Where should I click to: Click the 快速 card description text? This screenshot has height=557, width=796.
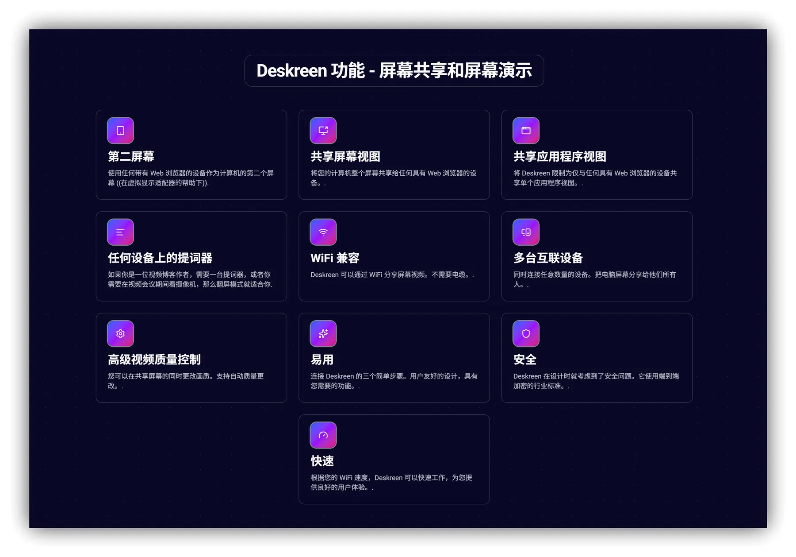coord(391,482)
